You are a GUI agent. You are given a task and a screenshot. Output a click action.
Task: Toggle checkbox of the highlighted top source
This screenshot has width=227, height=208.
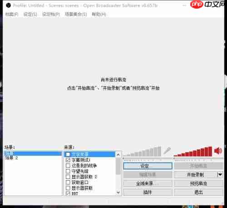pyautogui.click(x=68, y=154)
